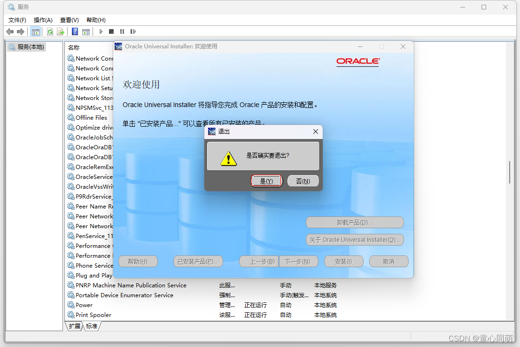Image resolution: width=520 pixels, height=347 pixels.
Task: Select the Plug and Play service row
Action: click(x=90, y=276)
